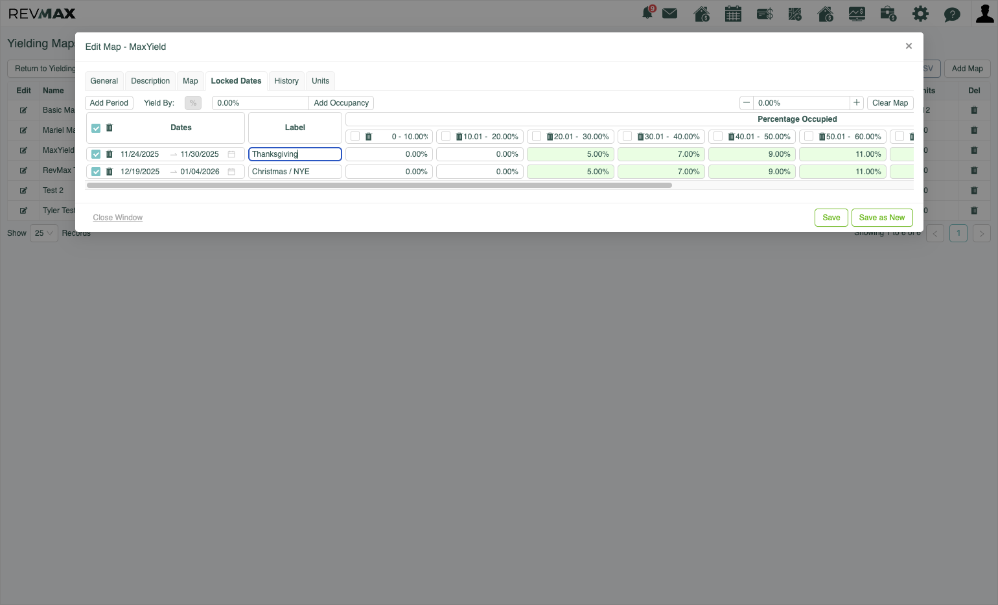Viewport: 998px width, 605px height.
Task: Open the credit card payments icon
Action: (765, 14)
